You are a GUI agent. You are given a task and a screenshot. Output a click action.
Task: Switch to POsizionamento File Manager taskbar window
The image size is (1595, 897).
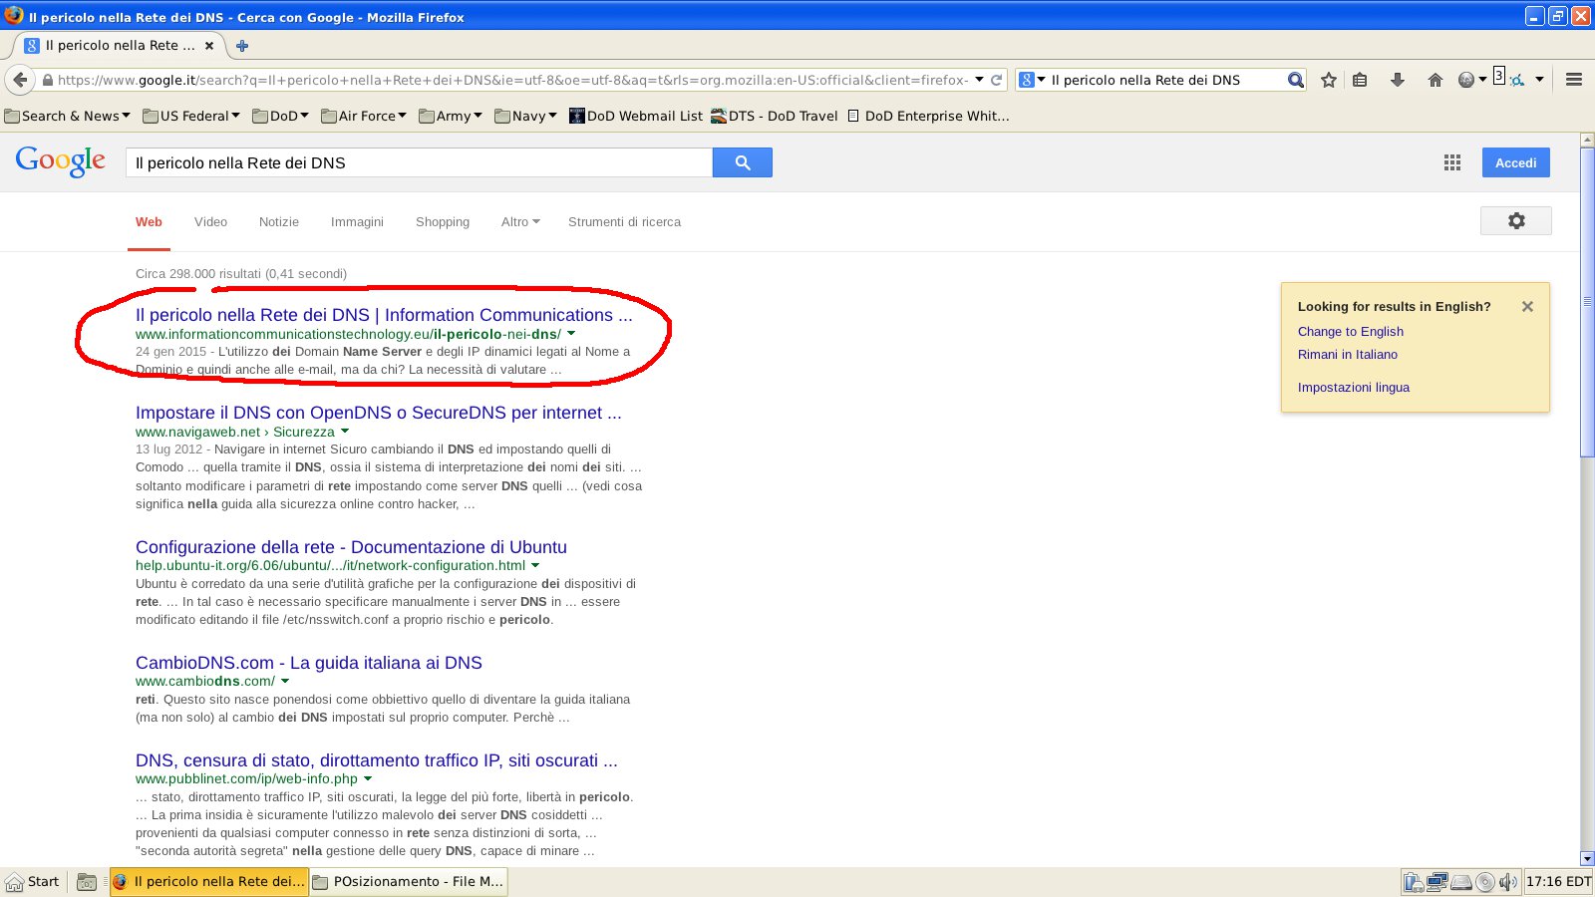(x=409, y=882)
